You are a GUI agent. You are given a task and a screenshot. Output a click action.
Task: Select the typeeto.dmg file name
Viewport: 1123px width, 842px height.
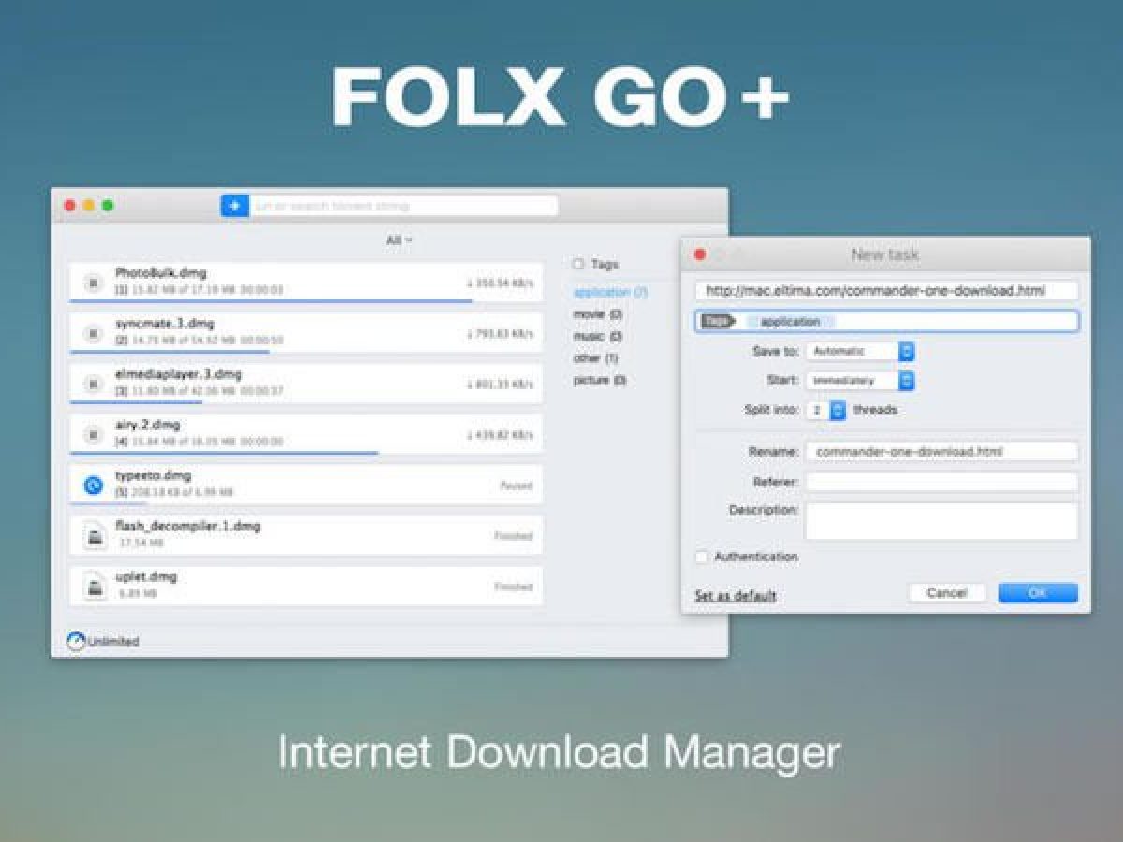click(x=153, y=475)
